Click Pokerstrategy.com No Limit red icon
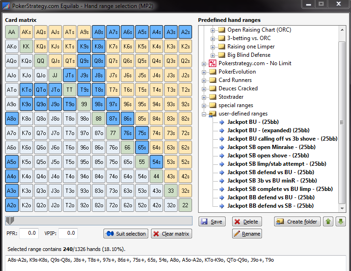This screenshot has width=351, height=271. (x=213, y=63)
